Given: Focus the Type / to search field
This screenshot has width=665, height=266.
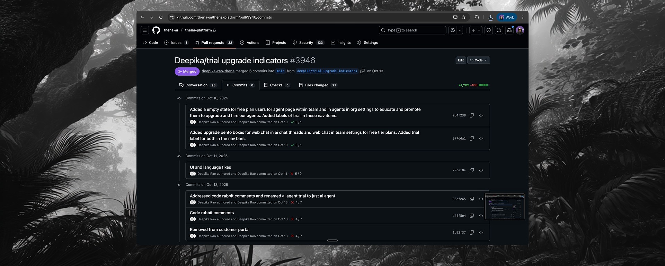Looking at the screenshot, I should point(413,30).
